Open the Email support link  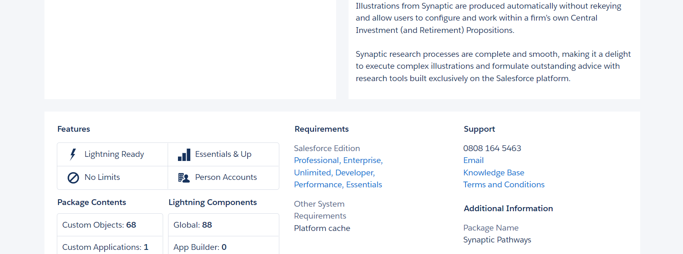473,161
